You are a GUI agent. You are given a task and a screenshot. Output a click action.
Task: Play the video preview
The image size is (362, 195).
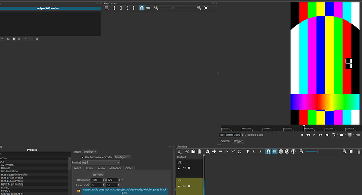314,135
